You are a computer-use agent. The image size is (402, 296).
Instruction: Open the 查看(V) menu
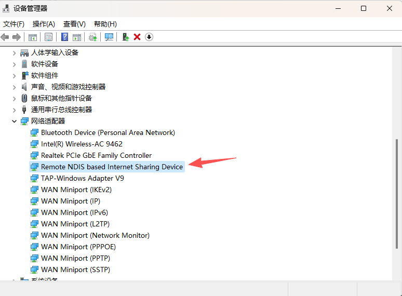74,24
